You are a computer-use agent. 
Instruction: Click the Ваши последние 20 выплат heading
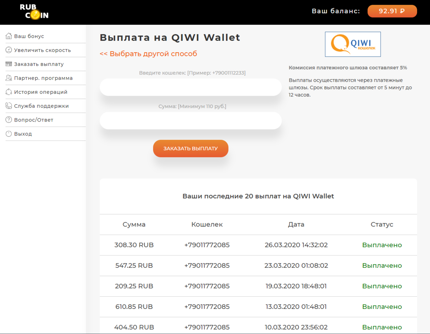tap(258, 196)
